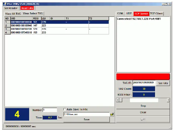
Task: Click the file path field C:\Xtive.csv
Action: [x=86, y=114]
